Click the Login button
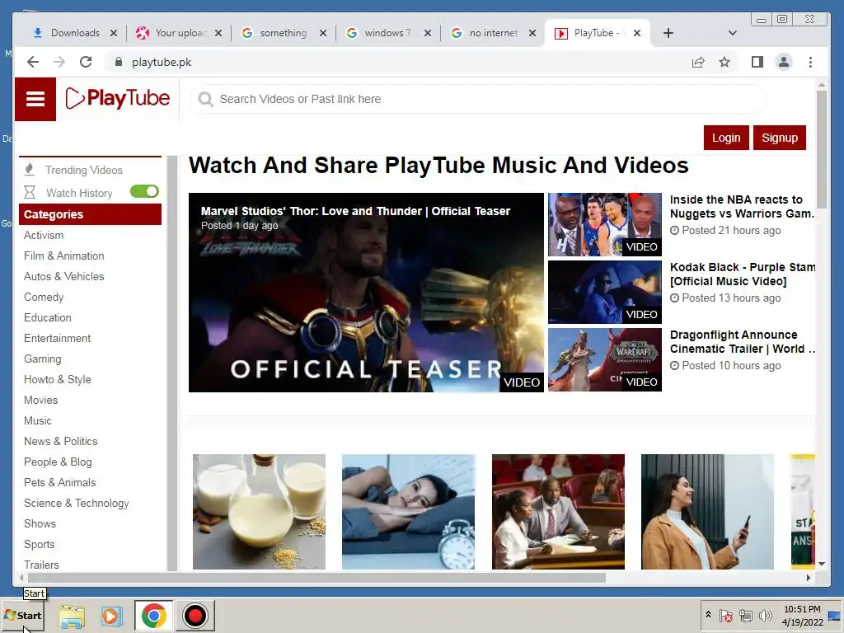The width and height of the screenshot is (844, 633). [x=726, y=138]
